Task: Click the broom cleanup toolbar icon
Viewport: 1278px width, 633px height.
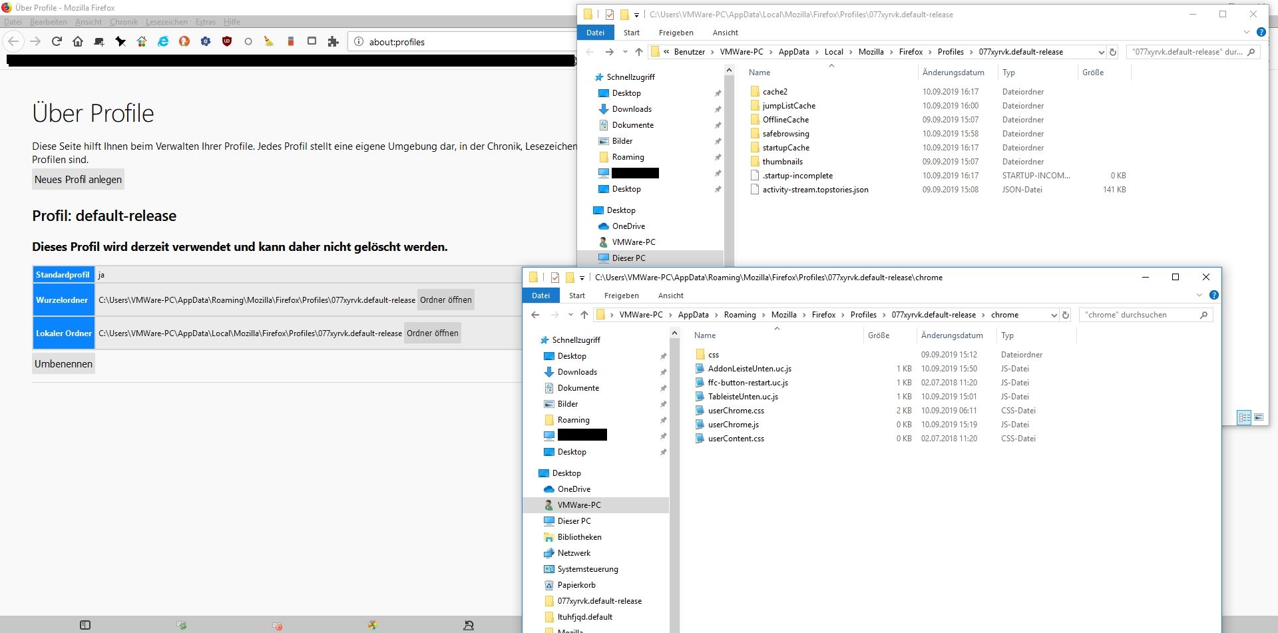Action: coord(269,41)
